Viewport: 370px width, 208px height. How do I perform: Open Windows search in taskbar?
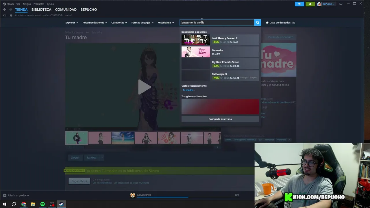(x=14, y=204)
